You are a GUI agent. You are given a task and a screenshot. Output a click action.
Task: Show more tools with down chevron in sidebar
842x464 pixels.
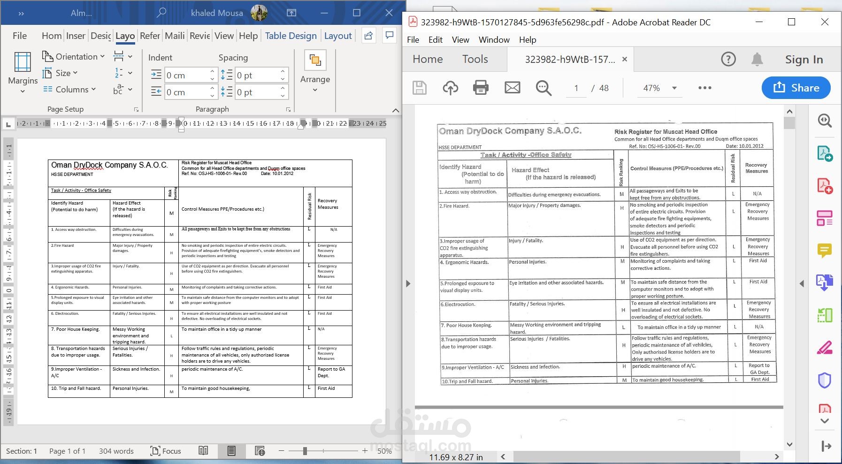pos(825,421)
